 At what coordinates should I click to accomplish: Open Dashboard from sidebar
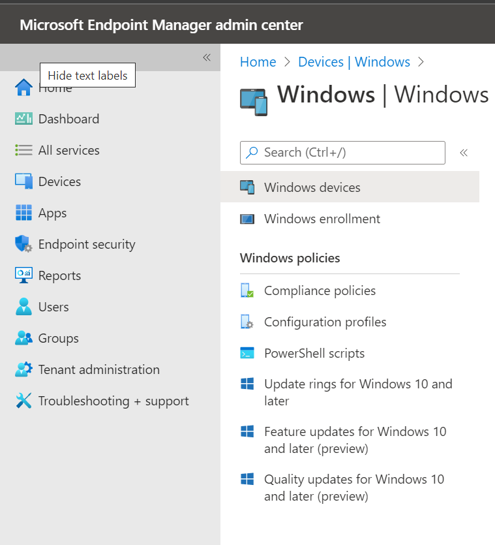68,119
